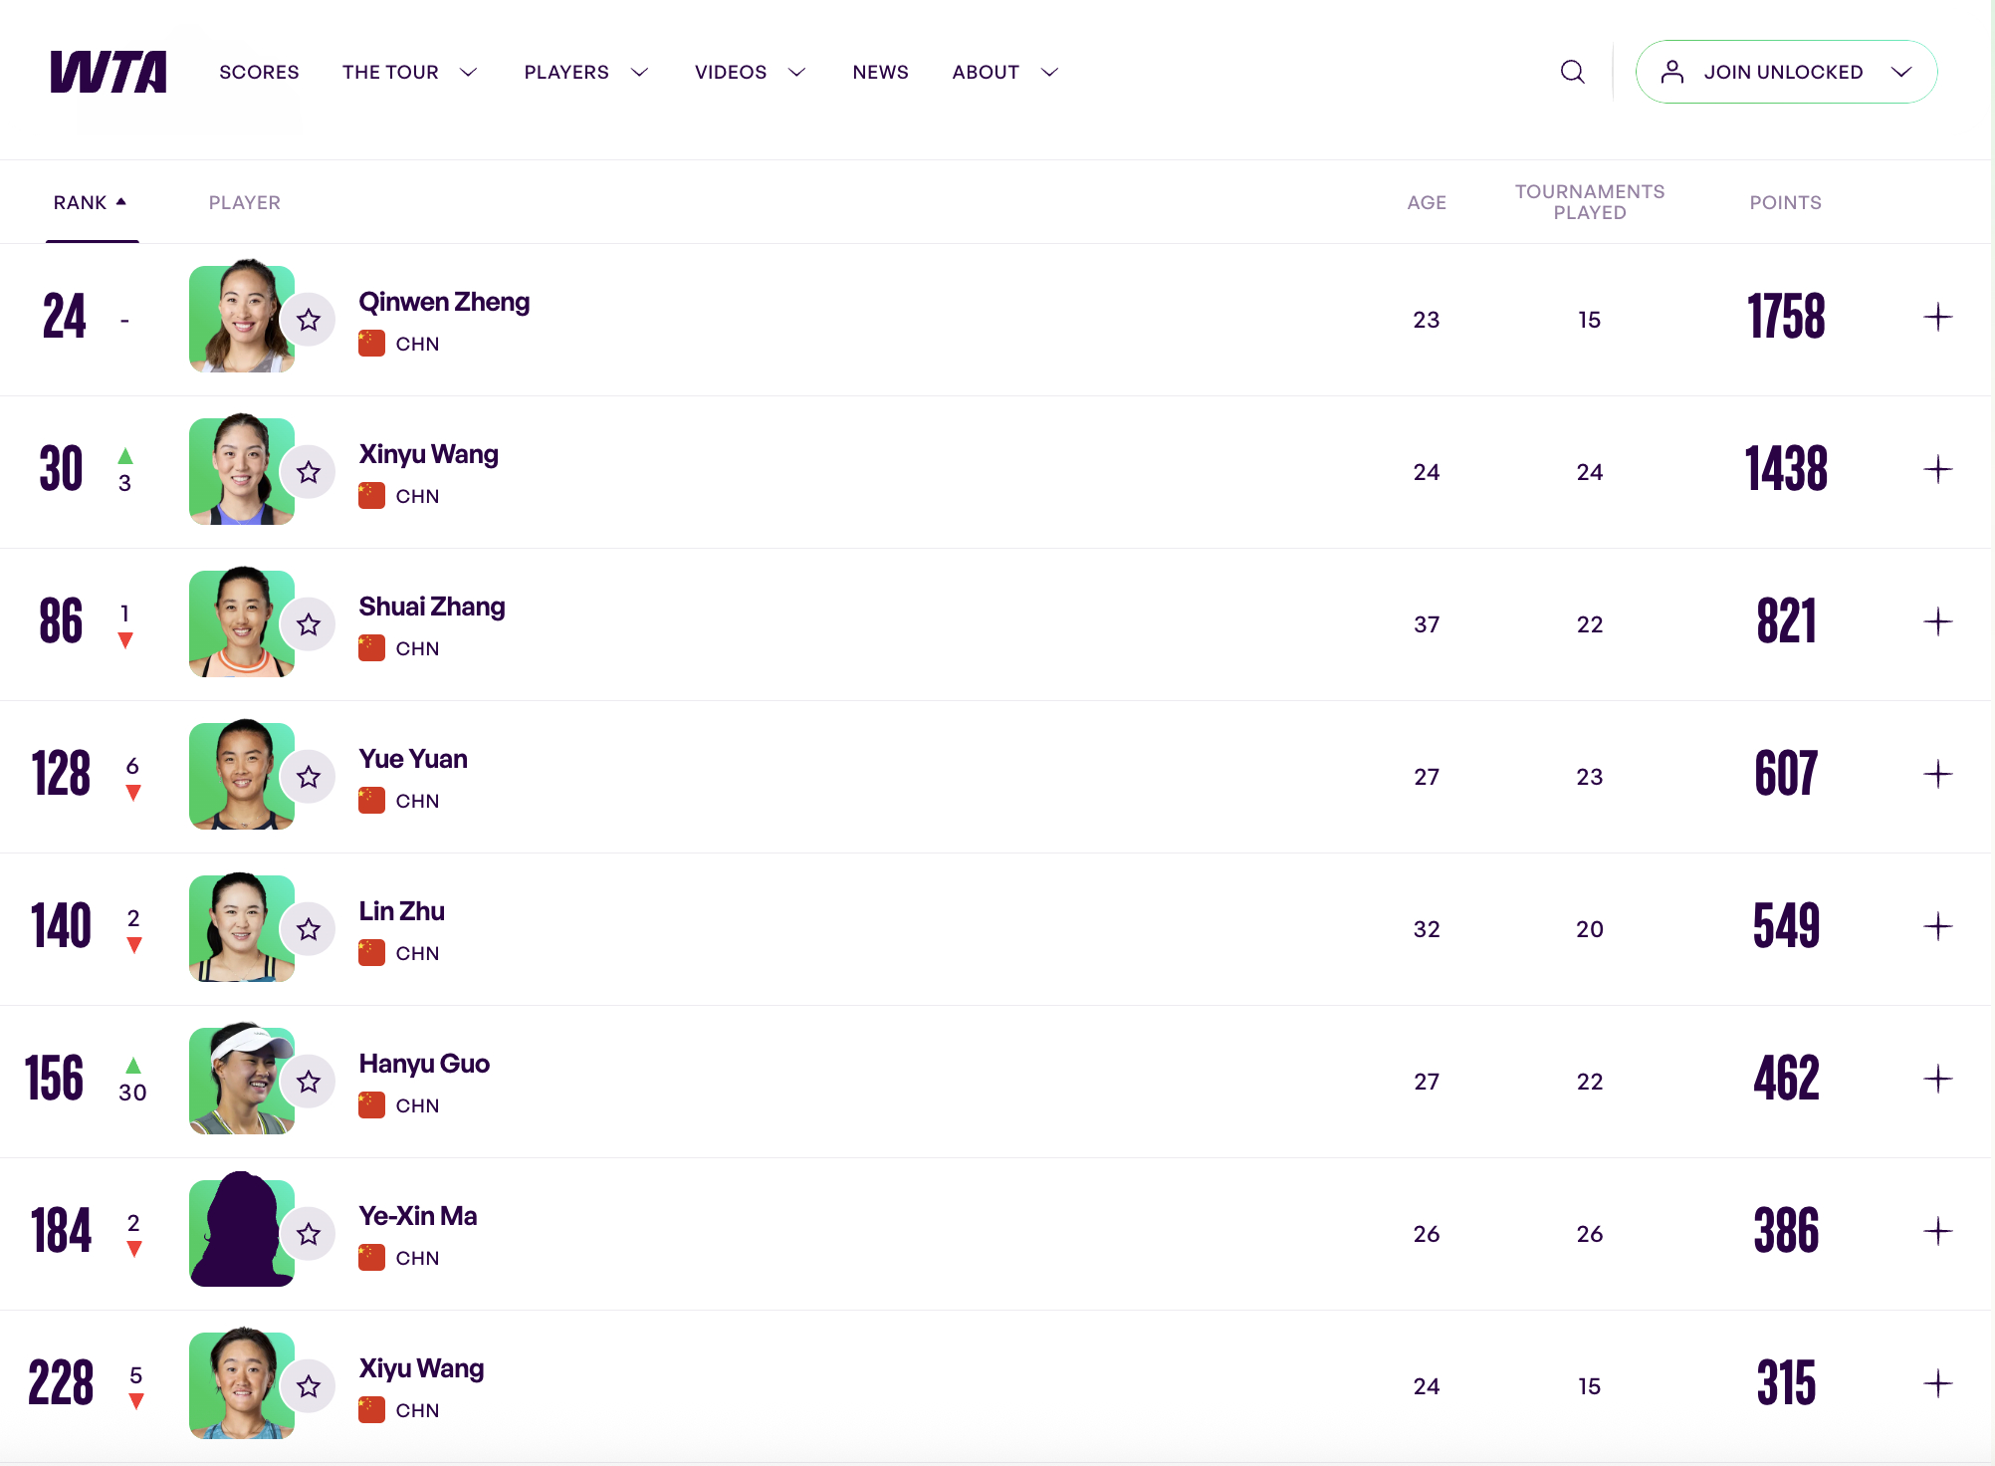
Task: Favorite Qinwen Zheng with the star
Action: tap(309, 320)
